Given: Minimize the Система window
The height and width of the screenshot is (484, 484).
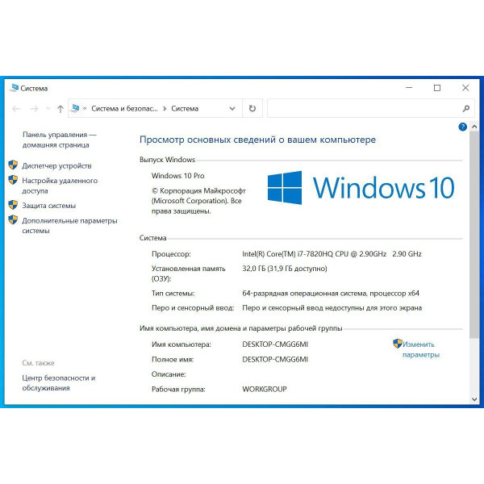Looking at the screenshot, I should [409, 88].
